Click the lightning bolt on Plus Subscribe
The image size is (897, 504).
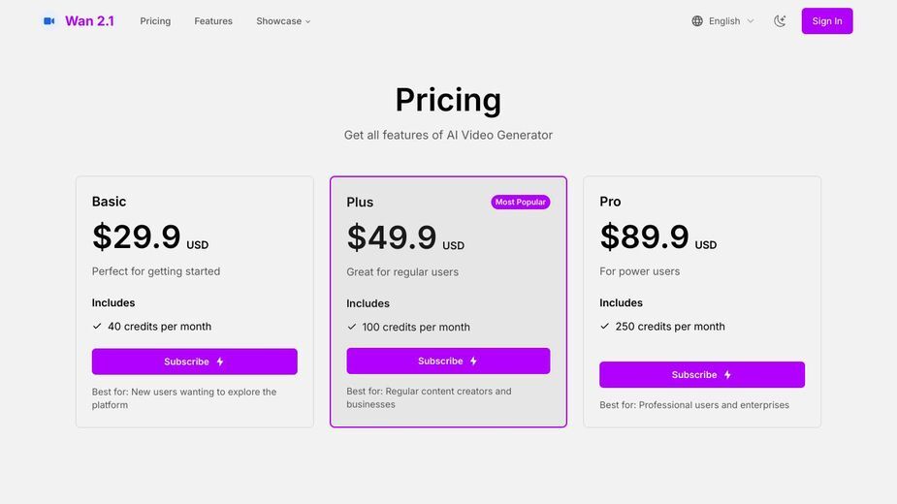pyautogui.click(x=473, y=361)
